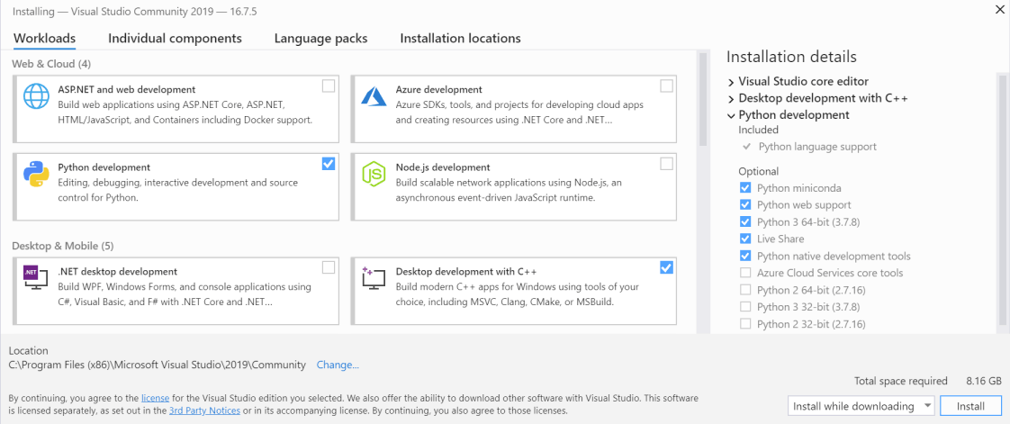The image size is (1010, 424).
Task: Disable the Live Share optional component
Action: pos(745,239)
